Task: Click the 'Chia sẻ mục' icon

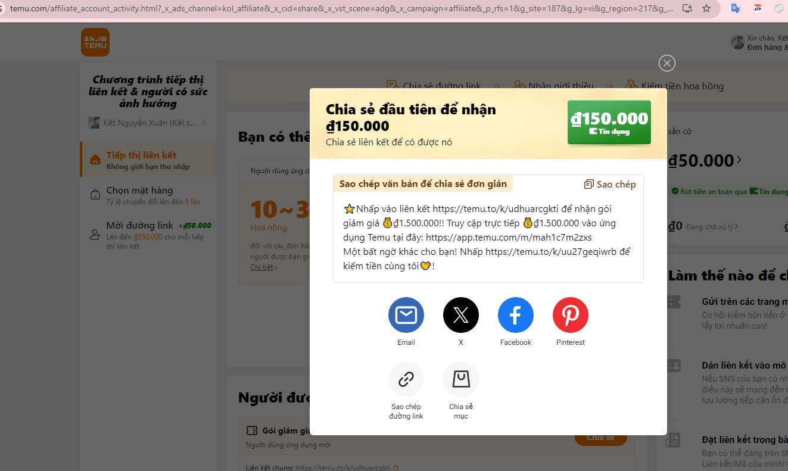Action: (x=460, y=379)
